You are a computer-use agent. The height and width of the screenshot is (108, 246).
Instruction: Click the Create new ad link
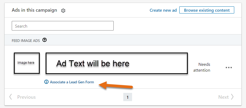click(163, 10)
